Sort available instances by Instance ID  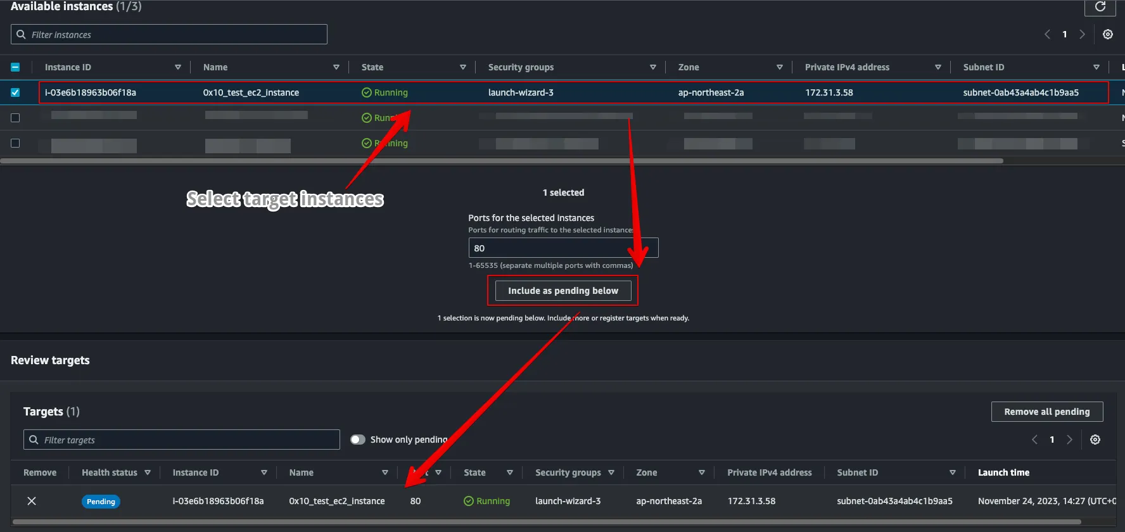coord(178,67)
